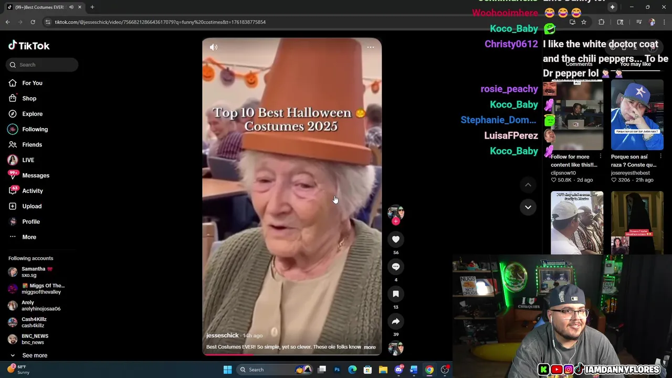
Task: Open OBS Studio from the taskbar
Action: [445, 370]
